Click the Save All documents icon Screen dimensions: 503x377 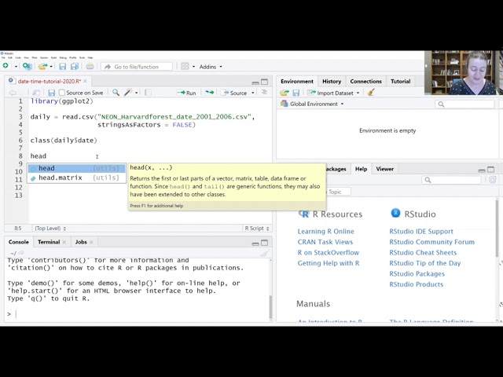pos(75,66)
